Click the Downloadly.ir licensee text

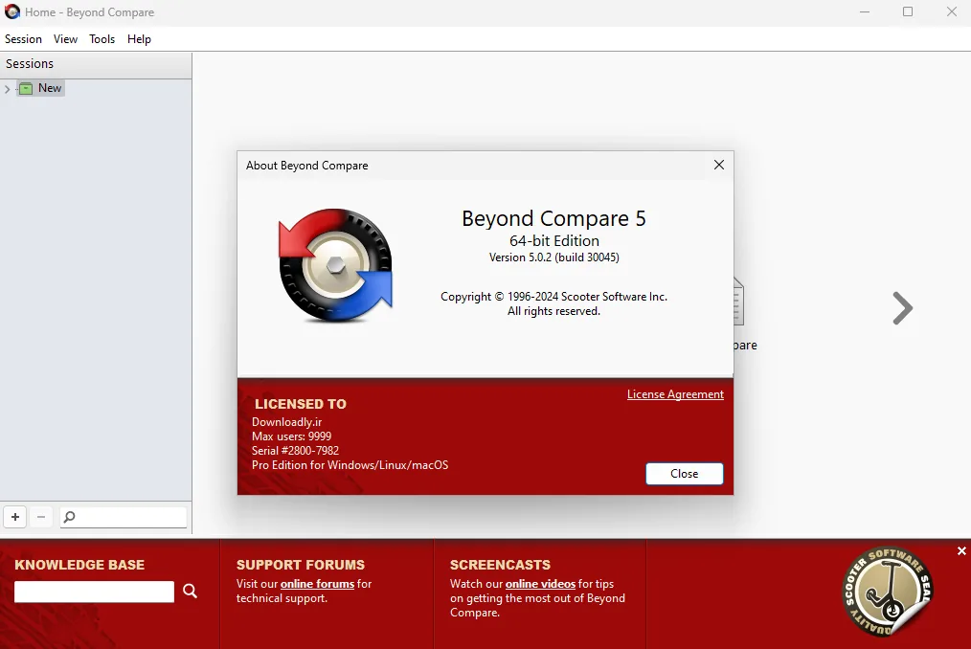pyautogui.click(x=286, y=422)
